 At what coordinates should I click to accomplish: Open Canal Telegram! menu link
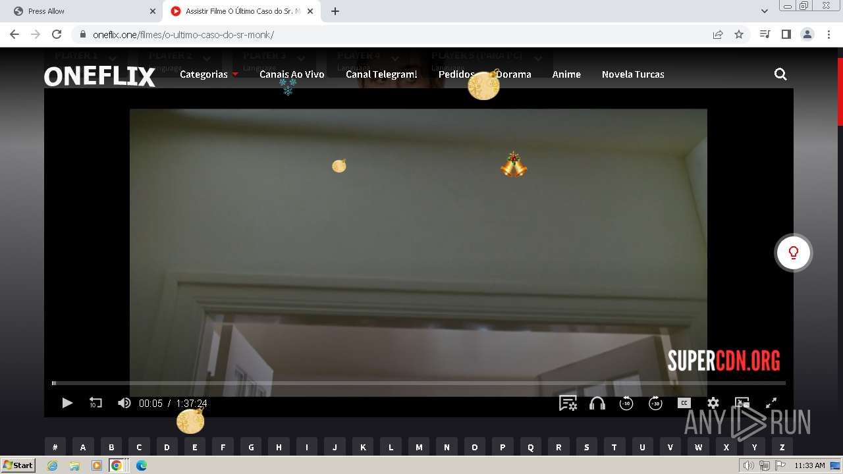pos(381,74)
